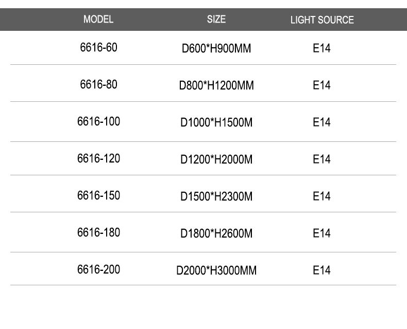Screen dimensions: 407x329
Task: Click the LIGHT SOURCE column header
Action: [322, 20]
